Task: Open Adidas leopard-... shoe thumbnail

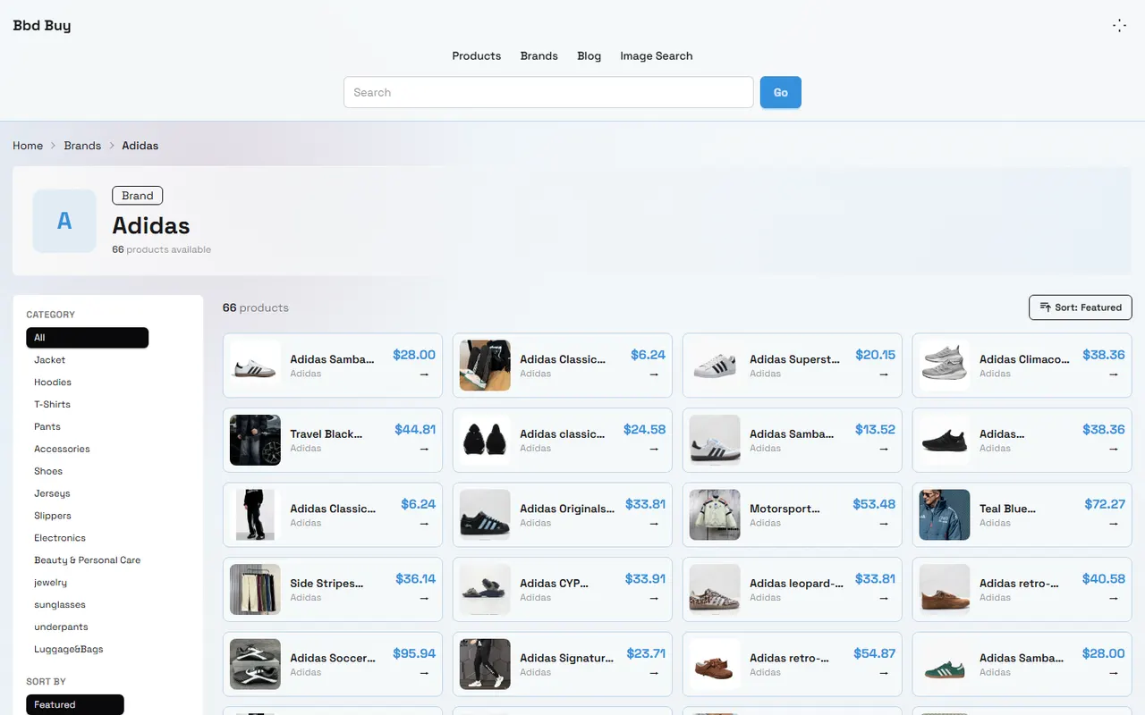Action: point(715,589)
